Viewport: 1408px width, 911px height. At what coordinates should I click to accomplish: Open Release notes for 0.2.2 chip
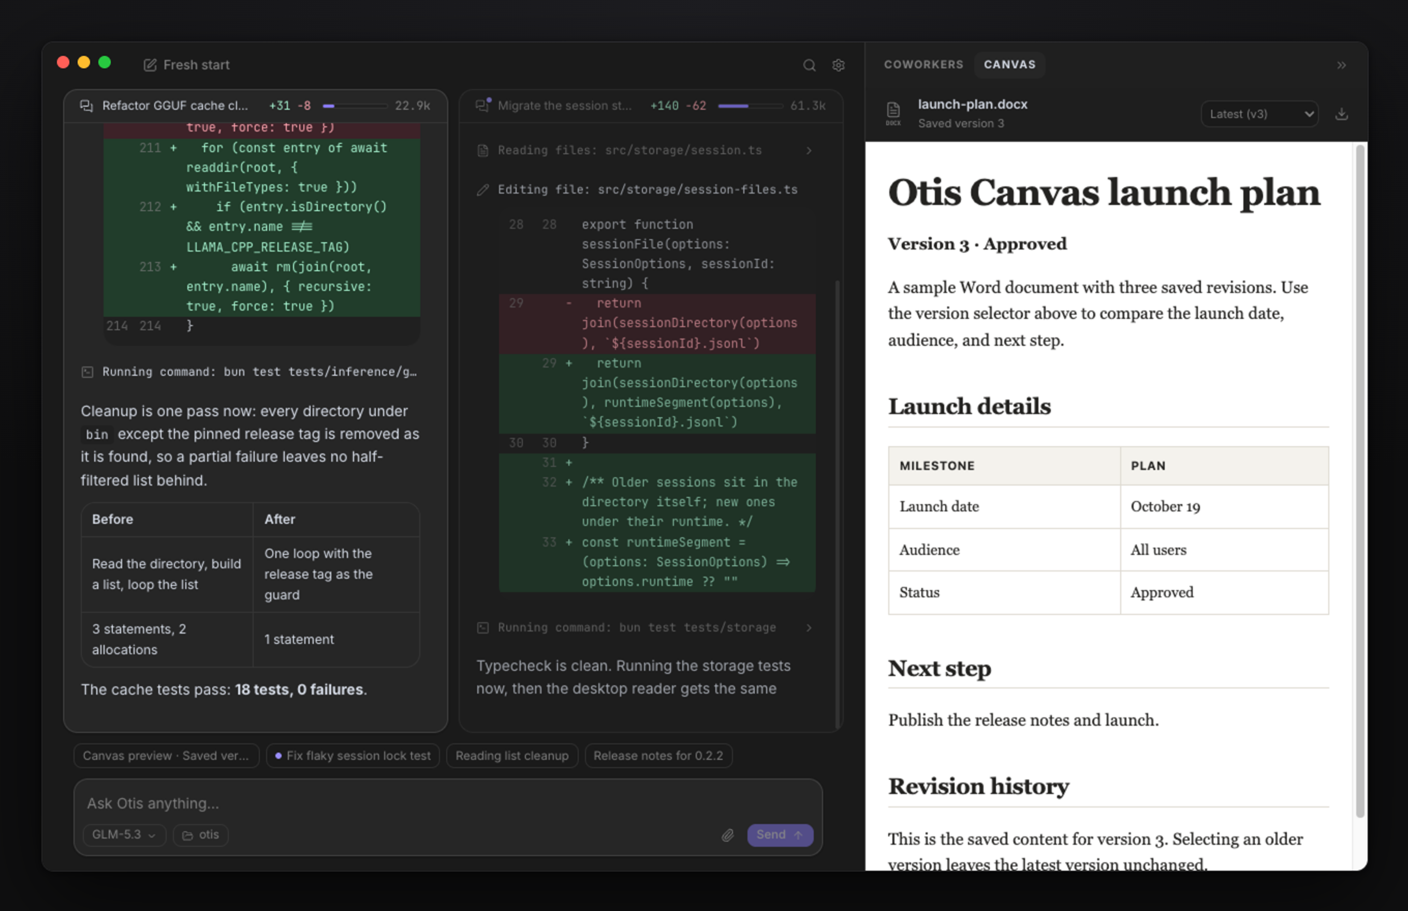(x=658, y=755)
